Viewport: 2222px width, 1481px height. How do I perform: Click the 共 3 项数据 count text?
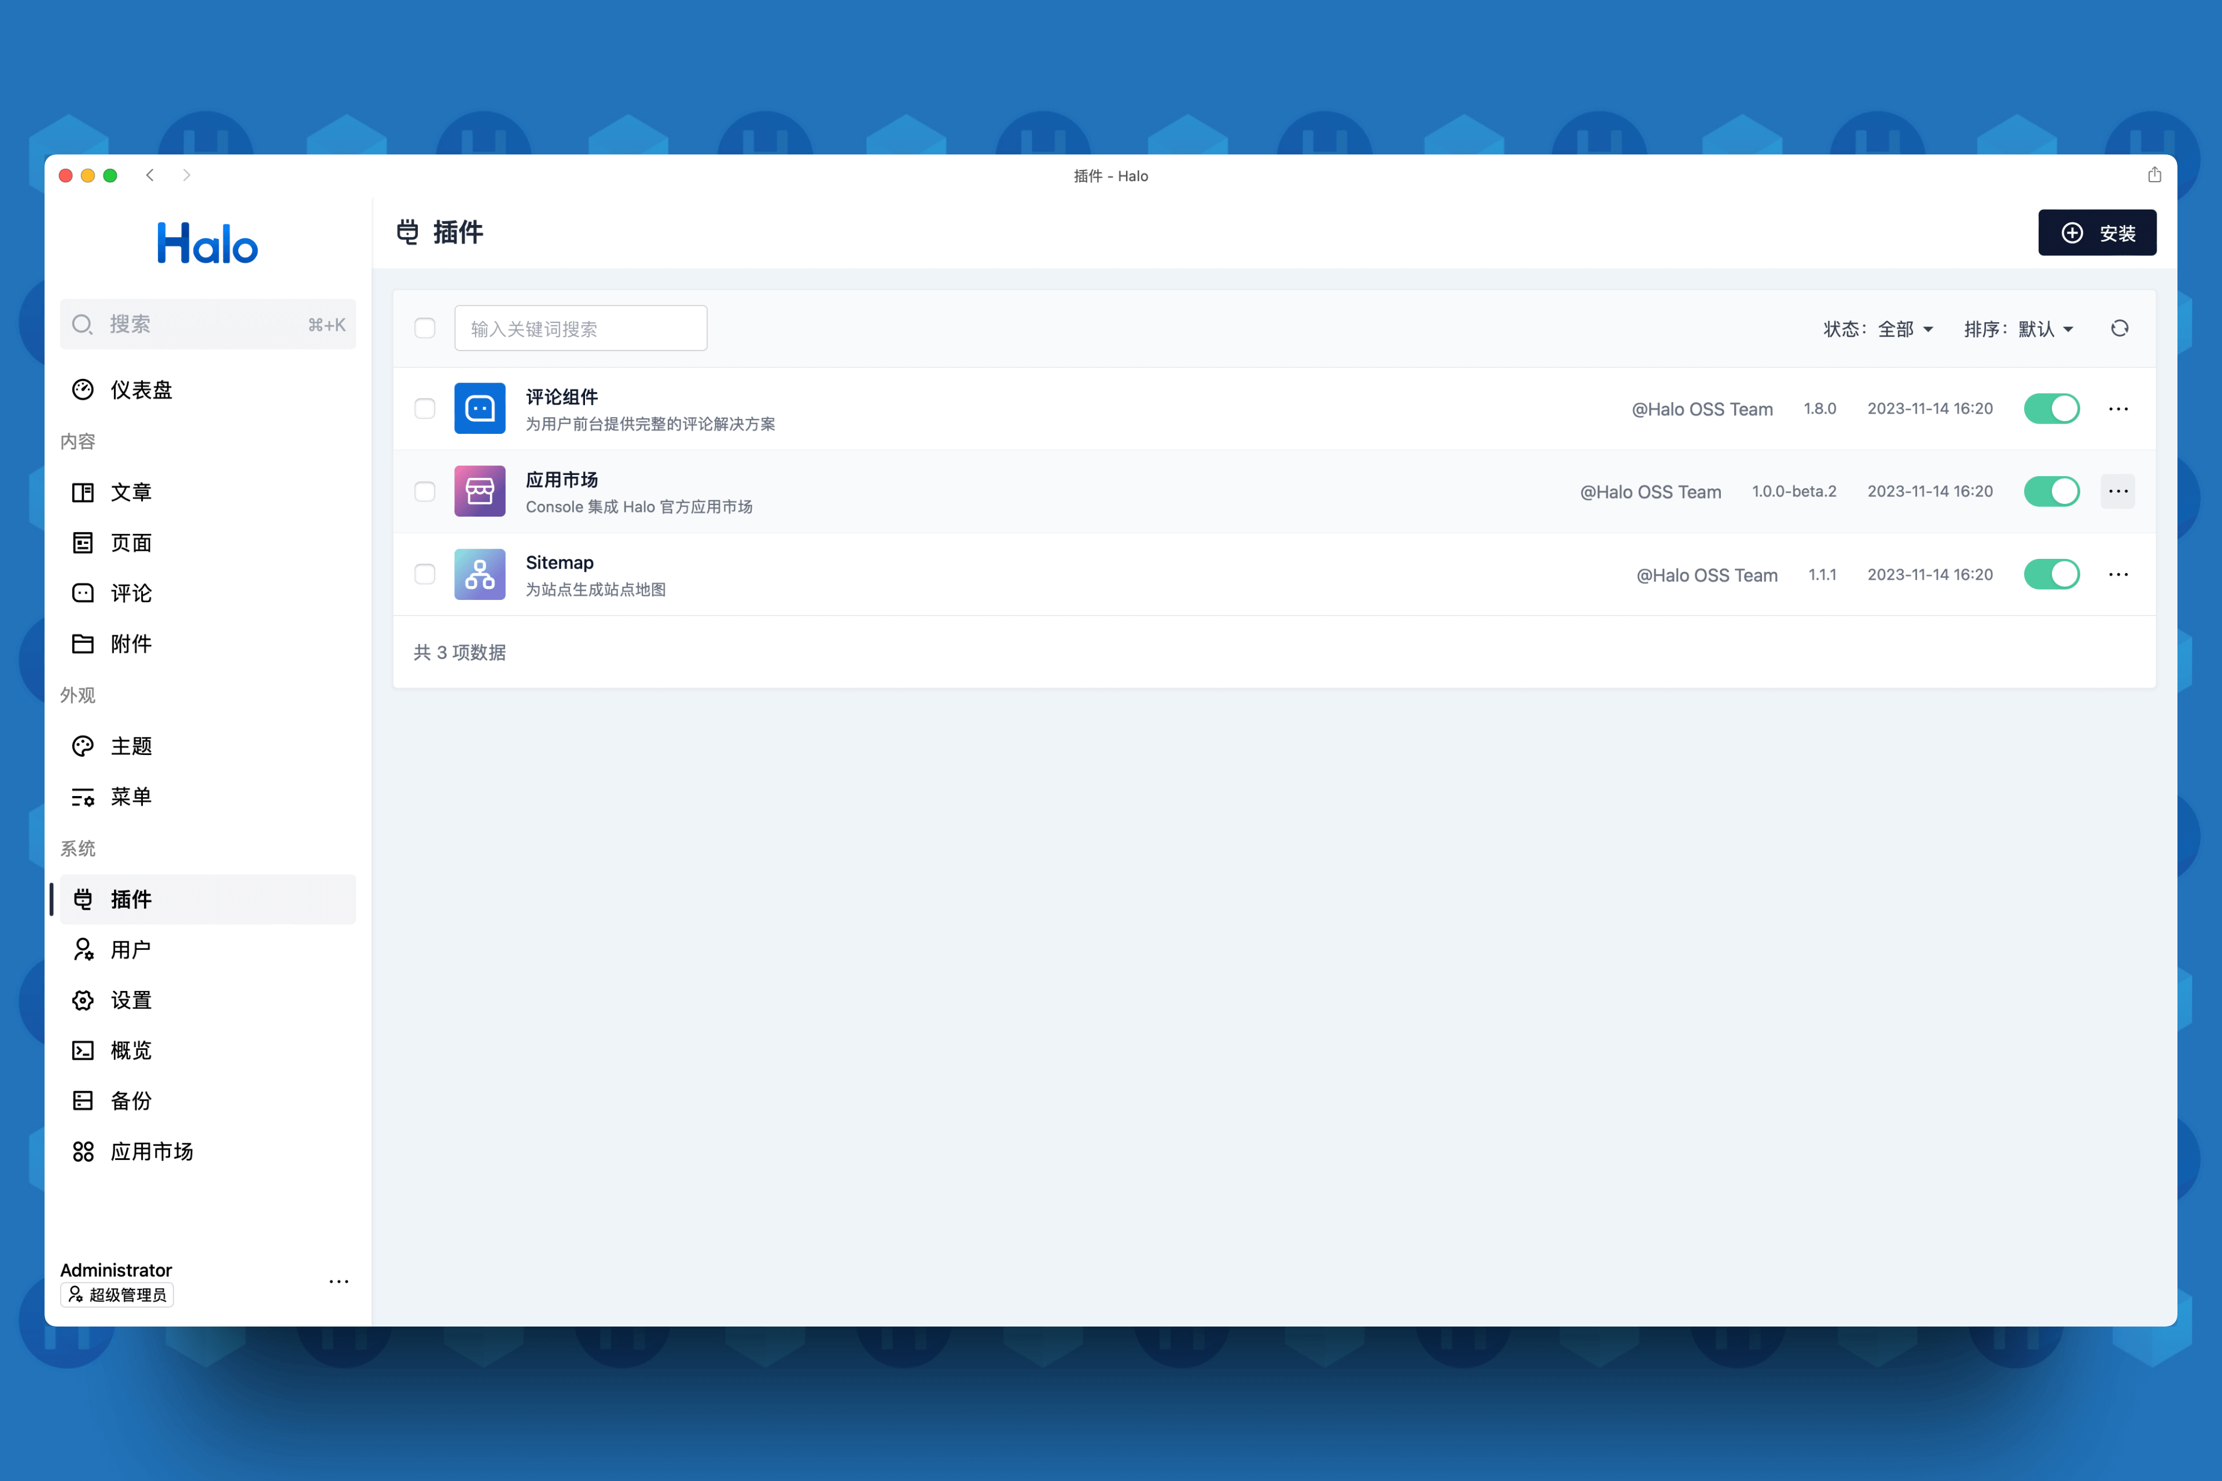click(460, 653)
